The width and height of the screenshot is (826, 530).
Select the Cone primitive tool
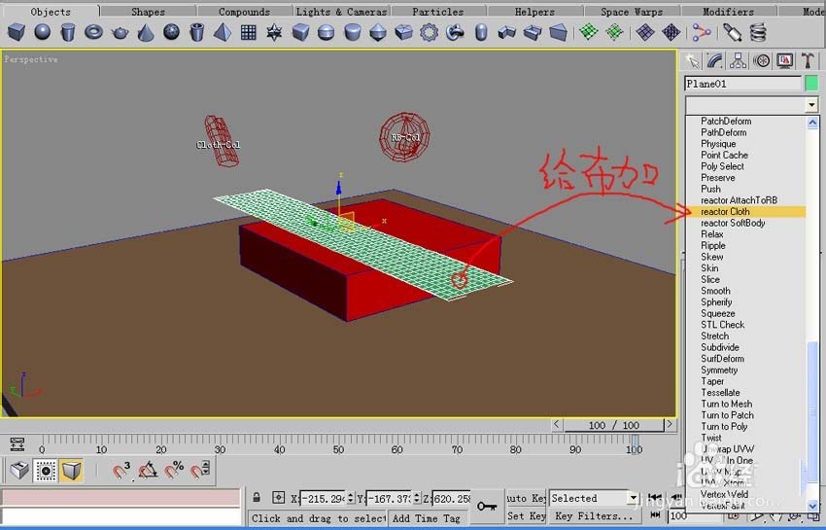coord(146,33)
